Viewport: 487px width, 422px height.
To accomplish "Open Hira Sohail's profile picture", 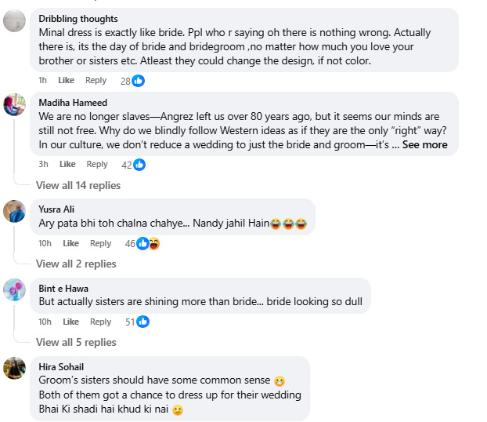I will (15, 368).
